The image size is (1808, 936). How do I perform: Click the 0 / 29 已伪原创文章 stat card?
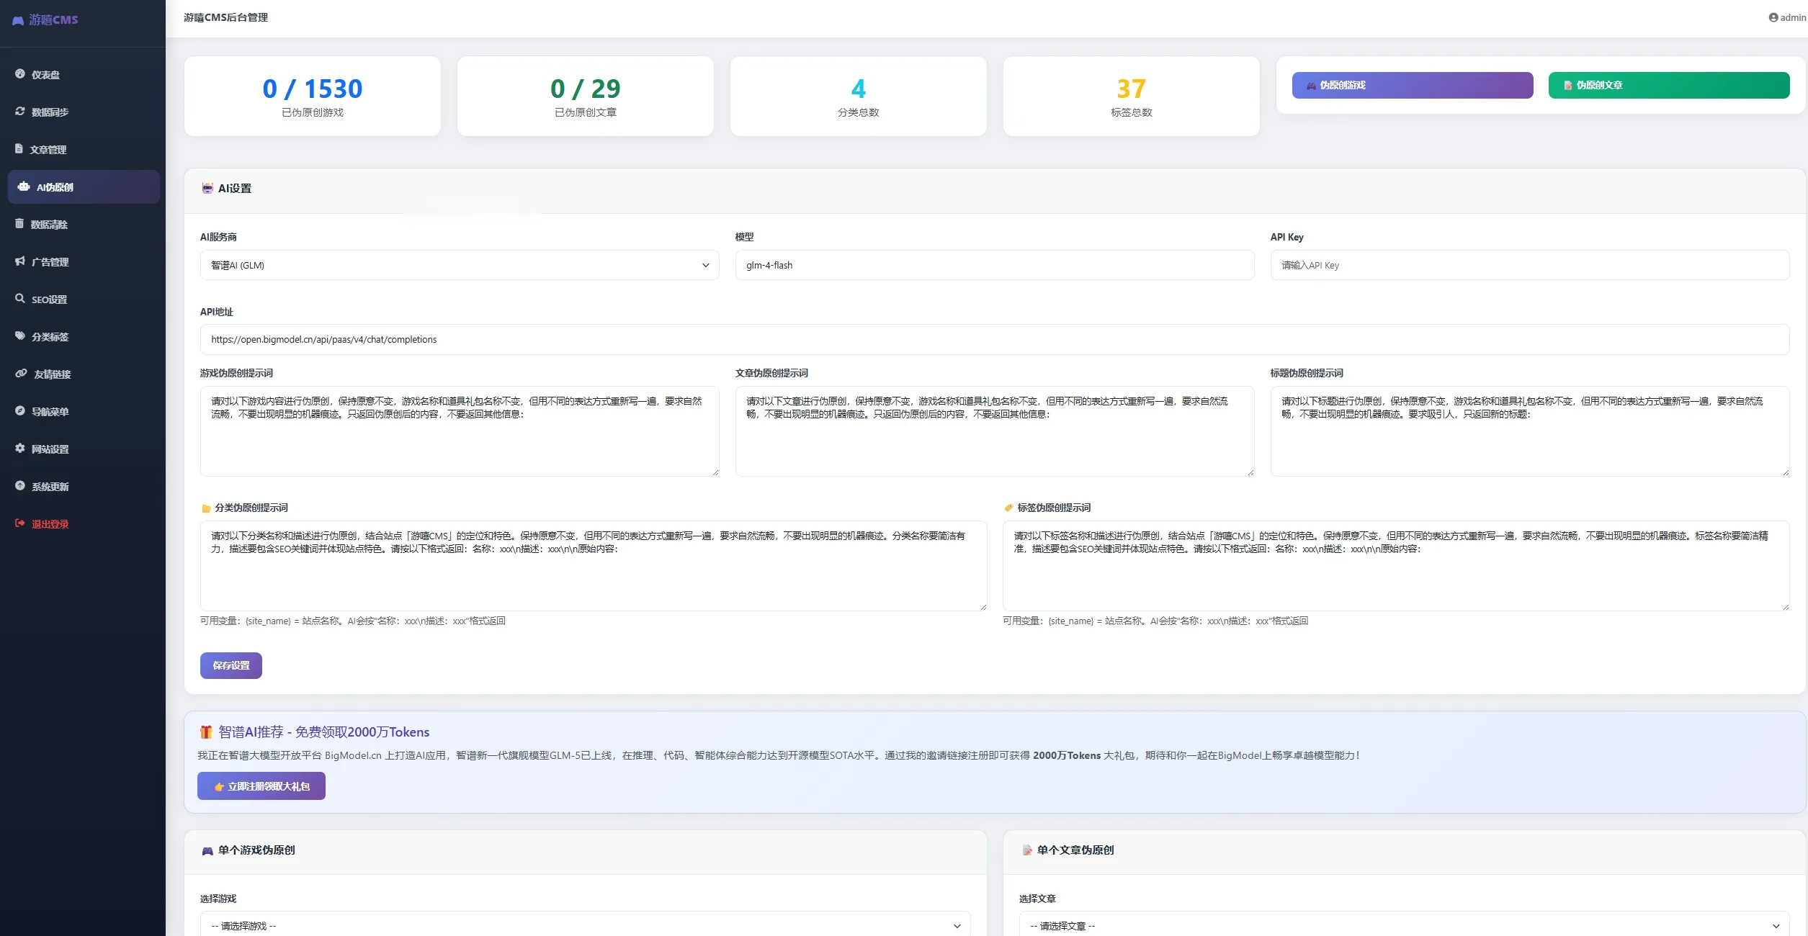coord(585,96)
